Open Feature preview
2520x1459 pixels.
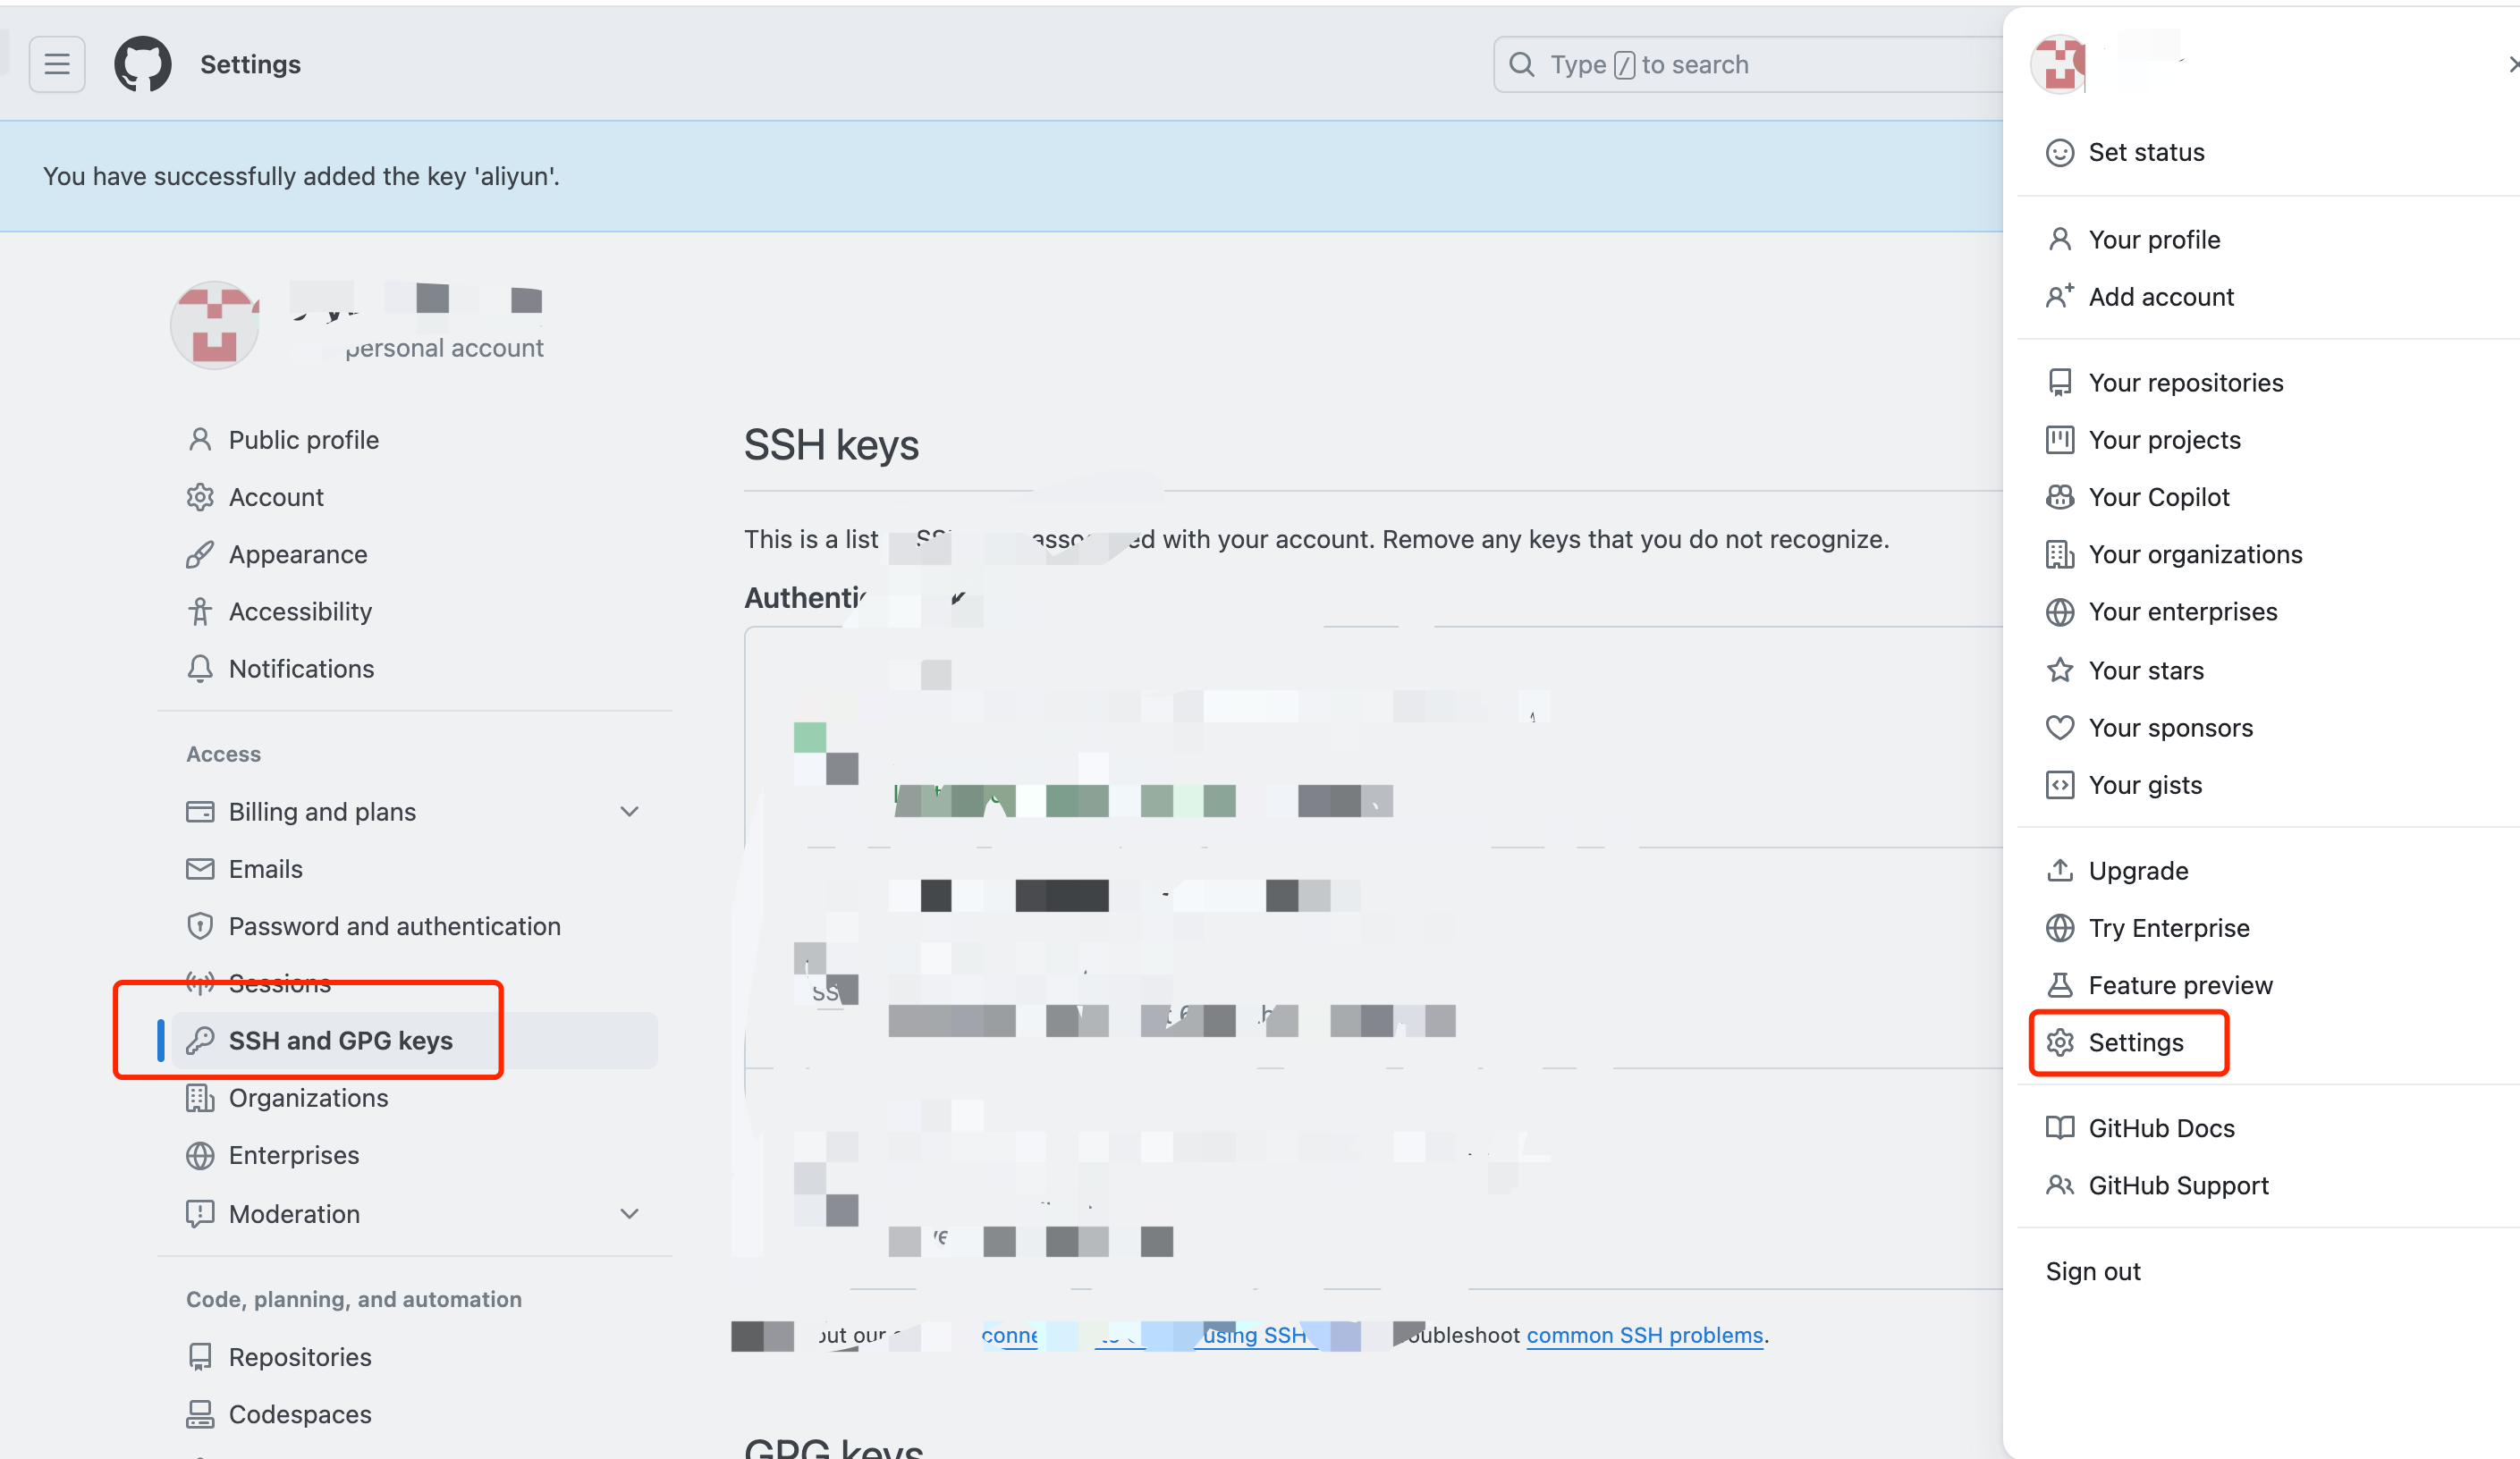pyautogui.click(x=2180, y=985)
